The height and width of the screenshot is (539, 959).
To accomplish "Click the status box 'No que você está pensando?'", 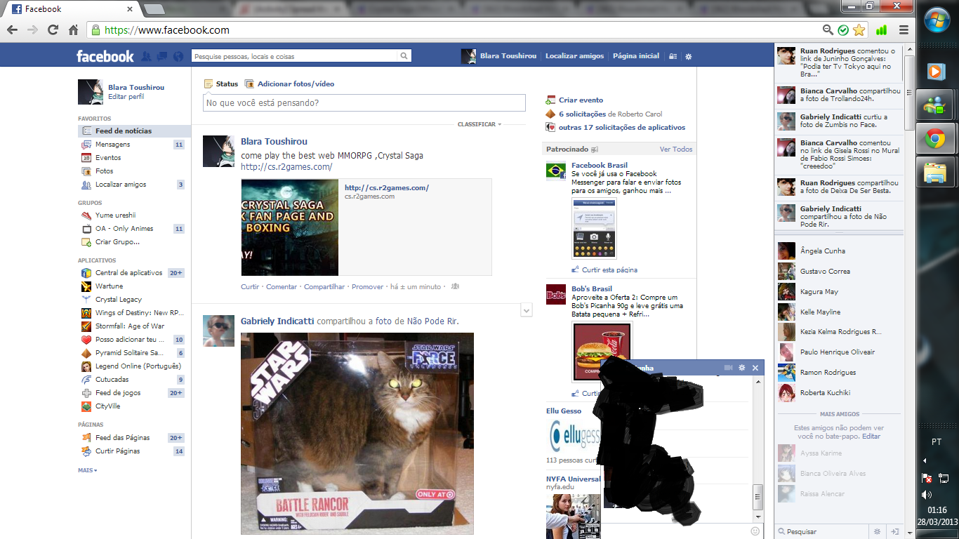I will click(x=364, y=103).
